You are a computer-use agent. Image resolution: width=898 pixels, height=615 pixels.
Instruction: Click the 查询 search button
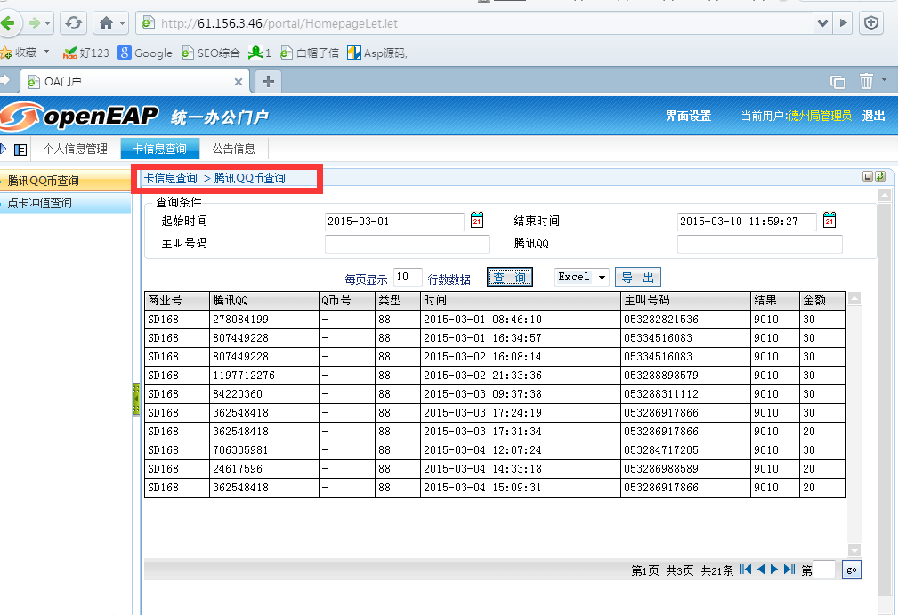(510, 277)
